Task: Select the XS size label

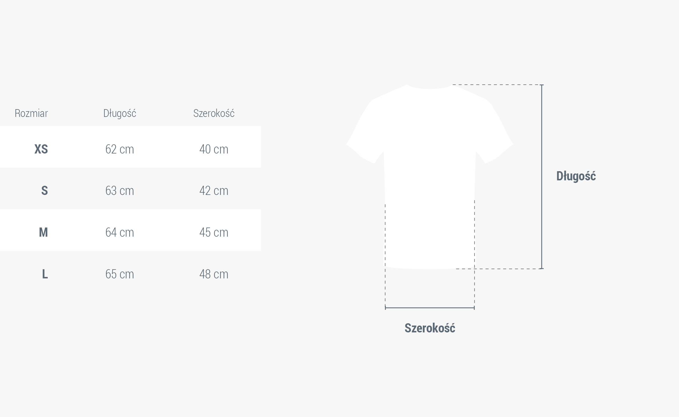Action: coord(41,149)
